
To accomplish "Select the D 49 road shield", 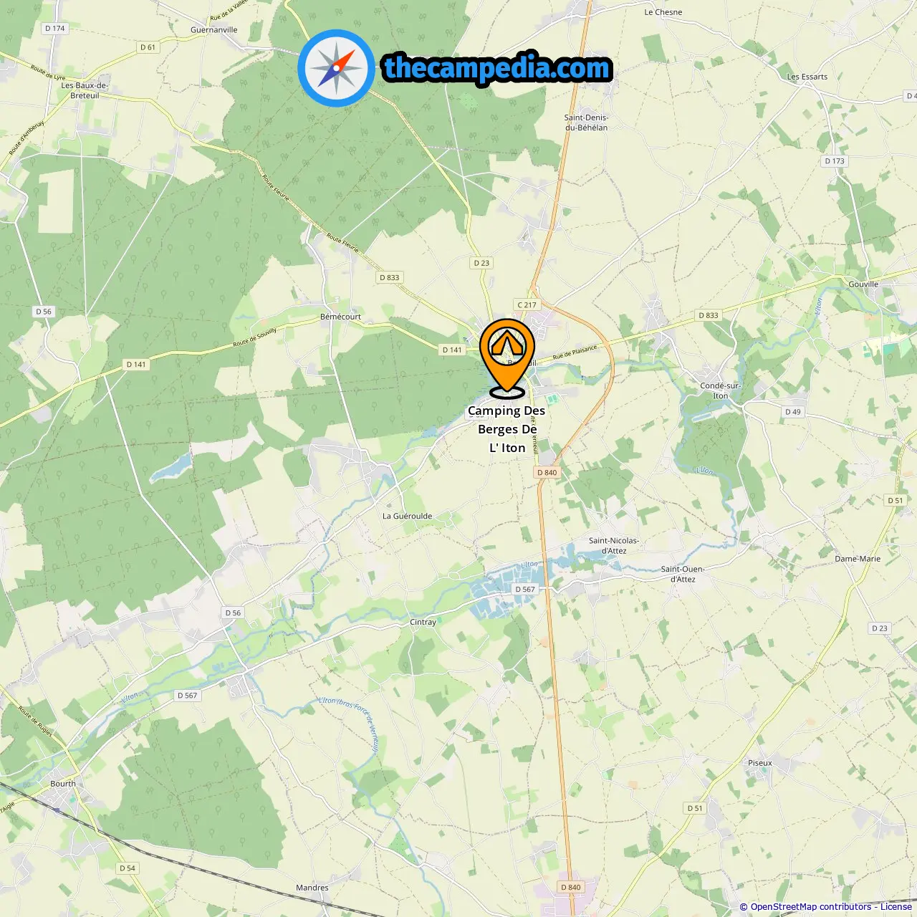I will (x=793, y=411).
